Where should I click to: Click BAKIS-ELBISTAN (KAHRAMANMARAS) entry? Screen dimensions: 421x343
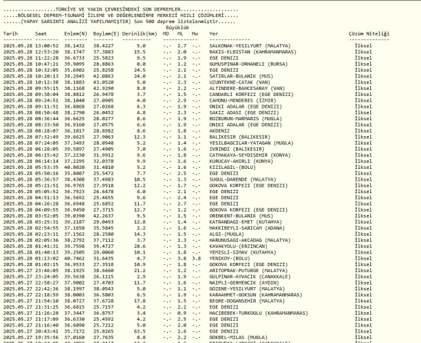253,52
